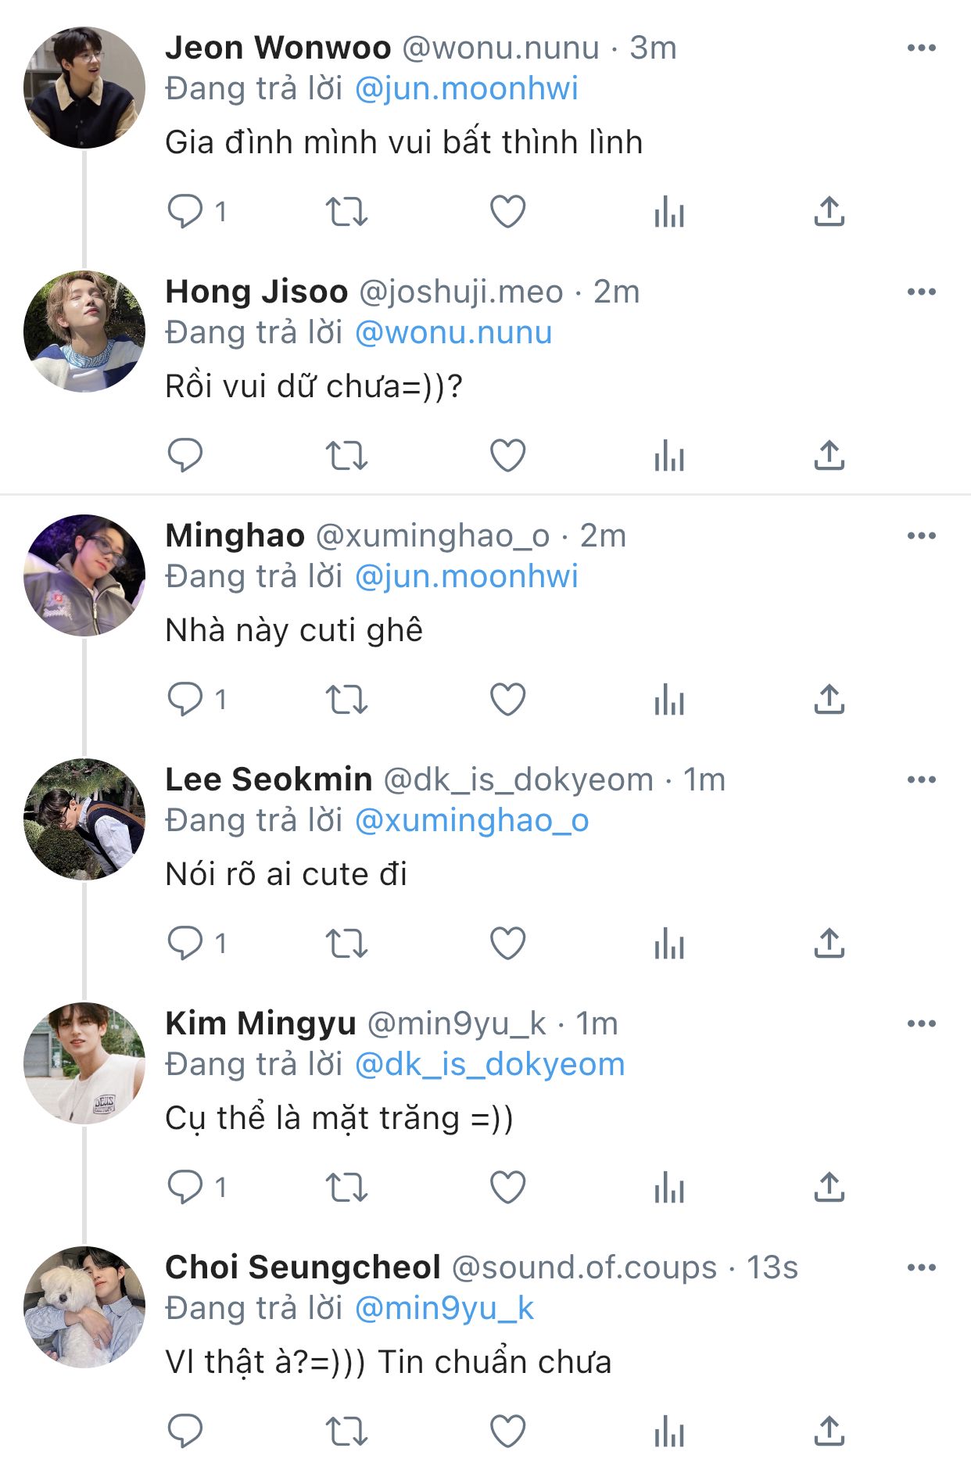Open @min9yu_k mention in Seungcheol's reply
Screen dimensions: 971x1466
click(444, 1308)
